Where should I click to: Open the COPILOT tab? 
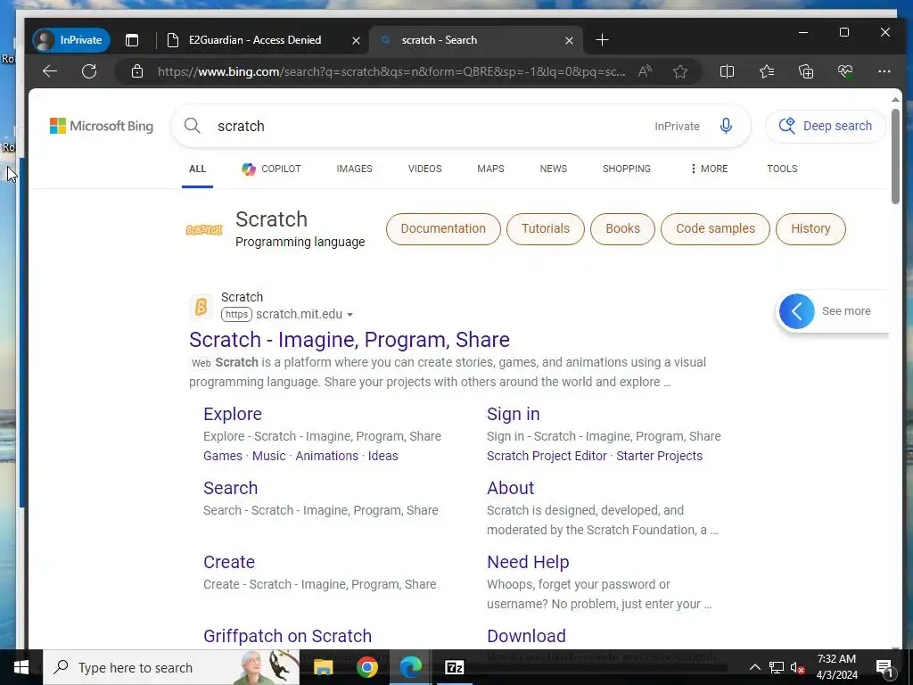[x=271, y=169]
